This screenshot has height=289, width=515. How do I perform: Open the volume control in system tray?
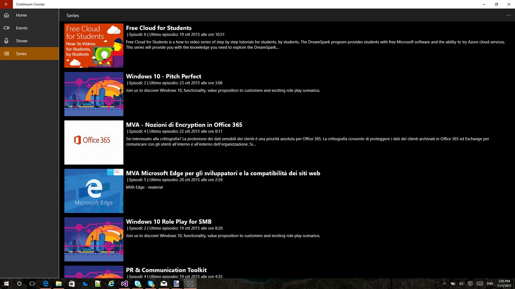pyautogui.click(x=461, y=283)
